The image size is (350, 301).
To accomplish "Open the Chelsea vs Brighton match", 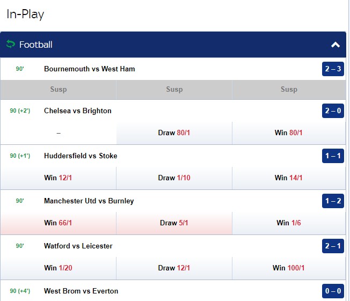I will (78, 111).
